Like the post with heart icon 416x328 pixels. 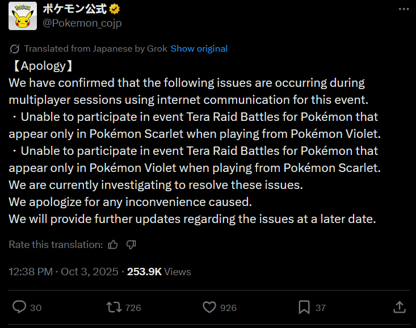(x=209, y=307)
